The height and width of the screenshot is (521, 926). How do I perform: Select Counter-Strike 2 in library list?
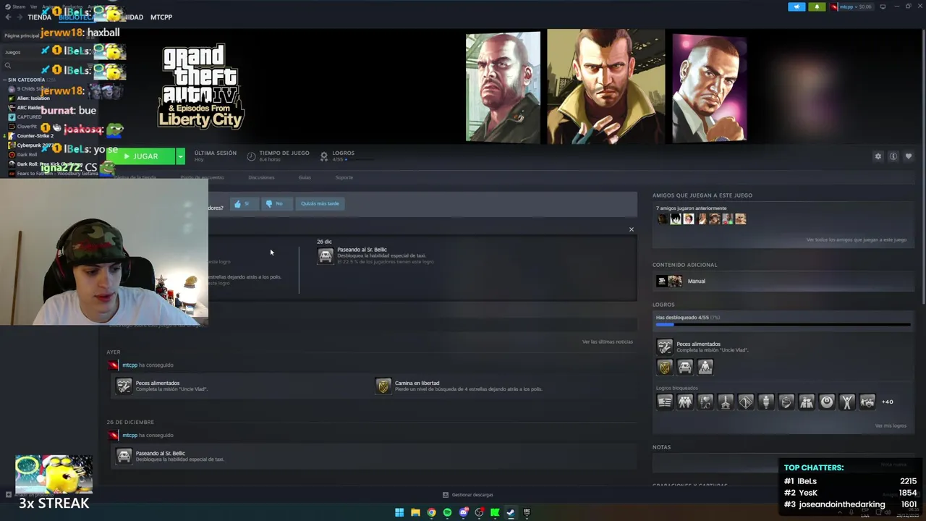35,135
